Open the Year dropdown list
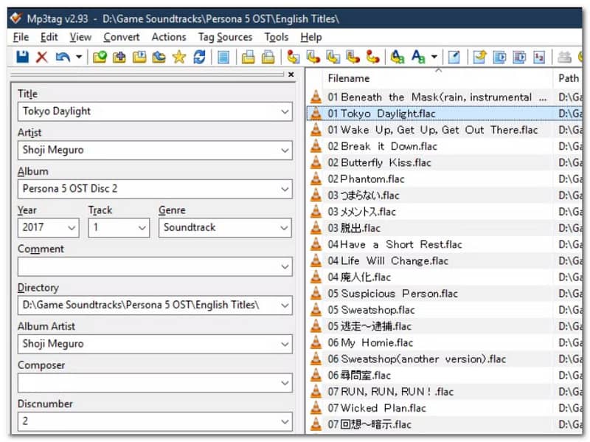The width and height of the screenshot is (590, 442). (x=72, y=228)
